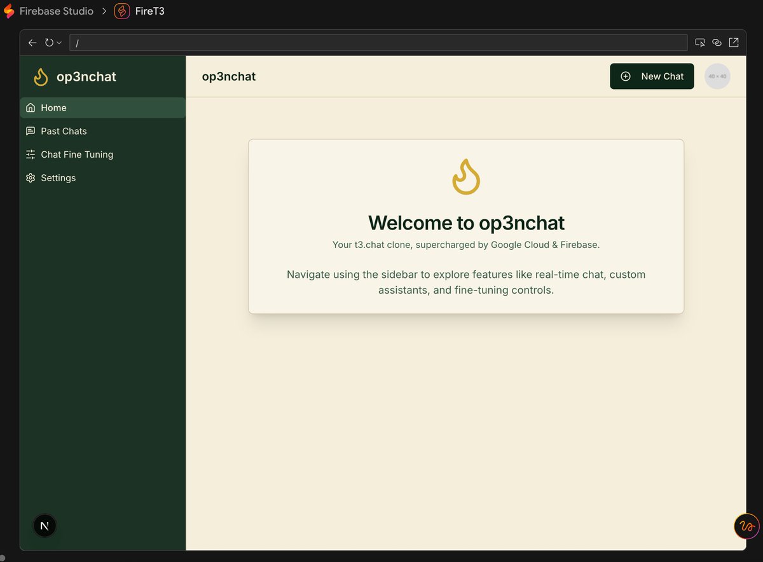The width and height of the screenshot is (763, 562).
Task: Focus the preview URL address field
Action: (378, 43)
